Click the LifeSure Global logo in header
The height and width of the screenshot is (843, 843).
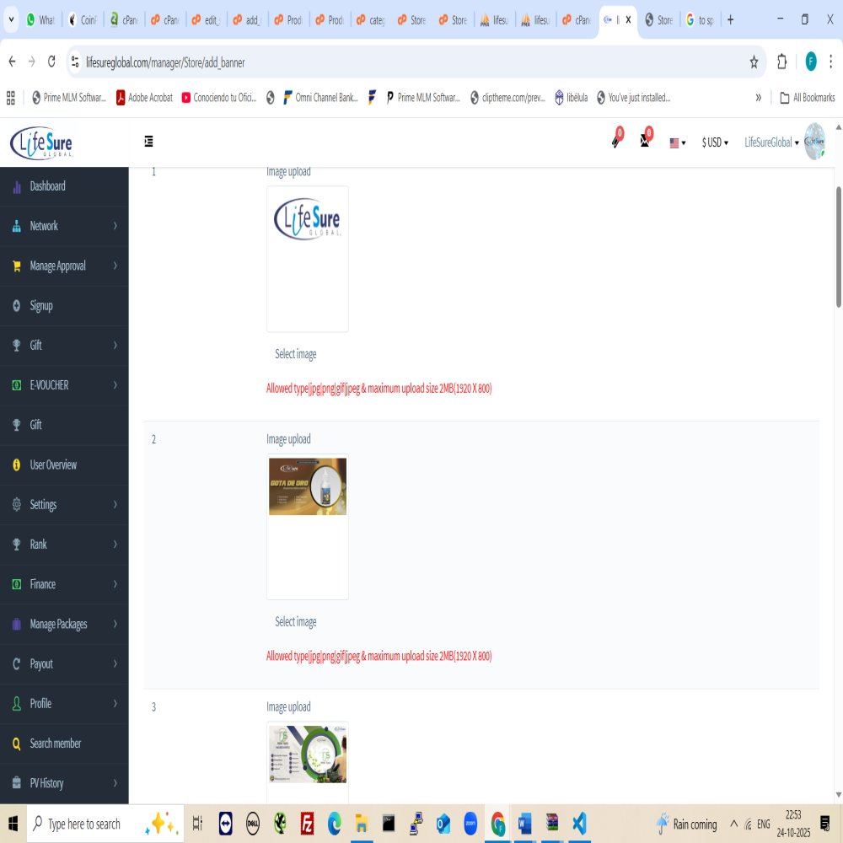pyautogui.click(x=42, y=142)
